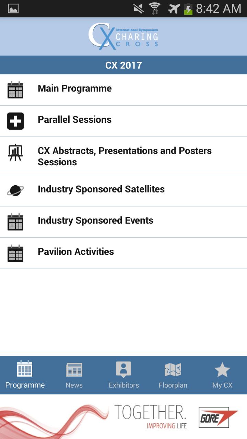The image size is (247, 439).
Task: Select CX Abstracts, Presentations and Posters Sessions
Action: 125,156
